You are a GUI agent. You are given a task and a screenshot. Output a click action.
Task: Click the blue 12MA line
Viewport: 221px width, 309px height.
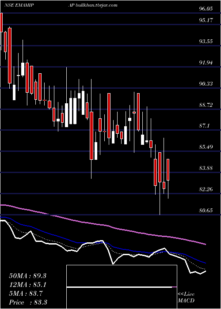[103, 243]
